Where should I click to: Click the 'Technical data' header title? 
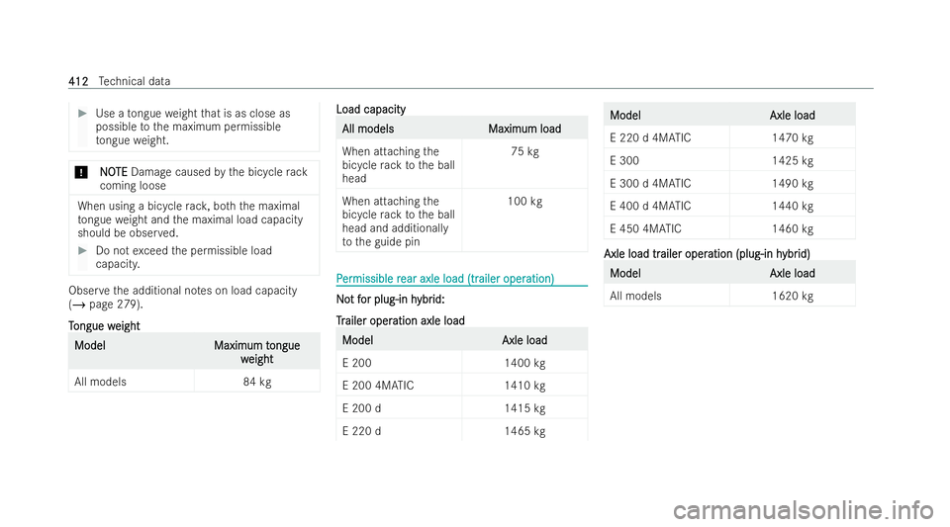tap(135, 81)
